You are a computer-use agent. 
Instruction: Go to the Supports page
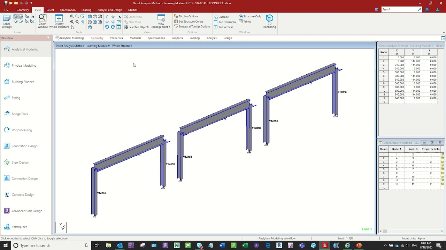[x=177, y=38]
